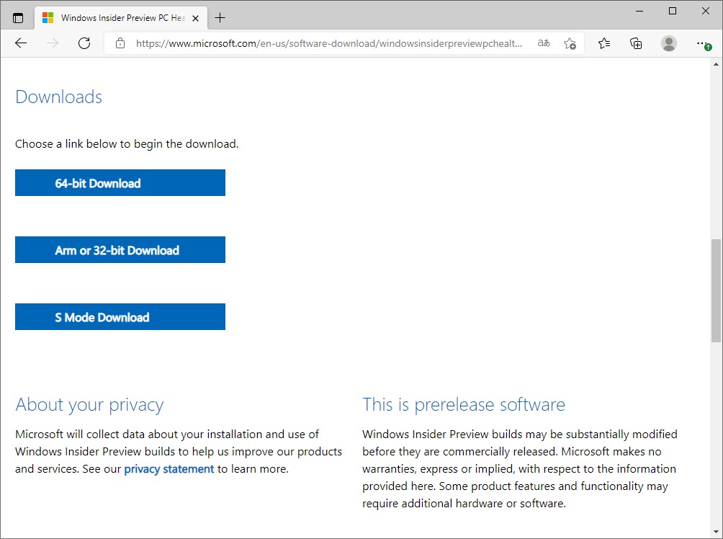
Task: Open Edge Settings and more menu
Action: point(703,43)
